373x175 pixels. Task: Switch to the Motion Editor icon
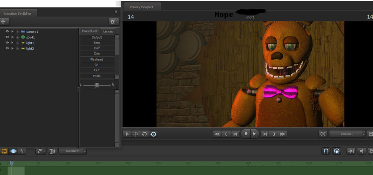click(x=13, y=151)
